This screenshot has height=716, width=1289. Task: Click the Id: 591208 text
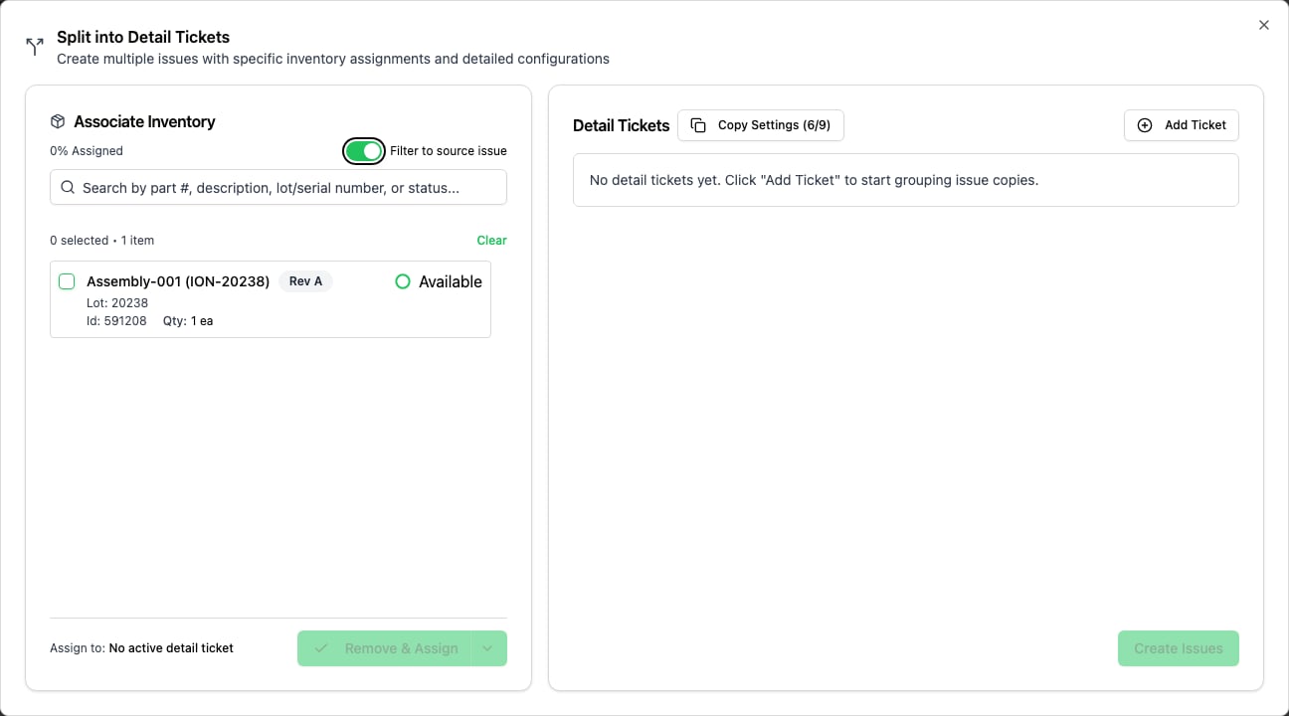click(116, 321)
